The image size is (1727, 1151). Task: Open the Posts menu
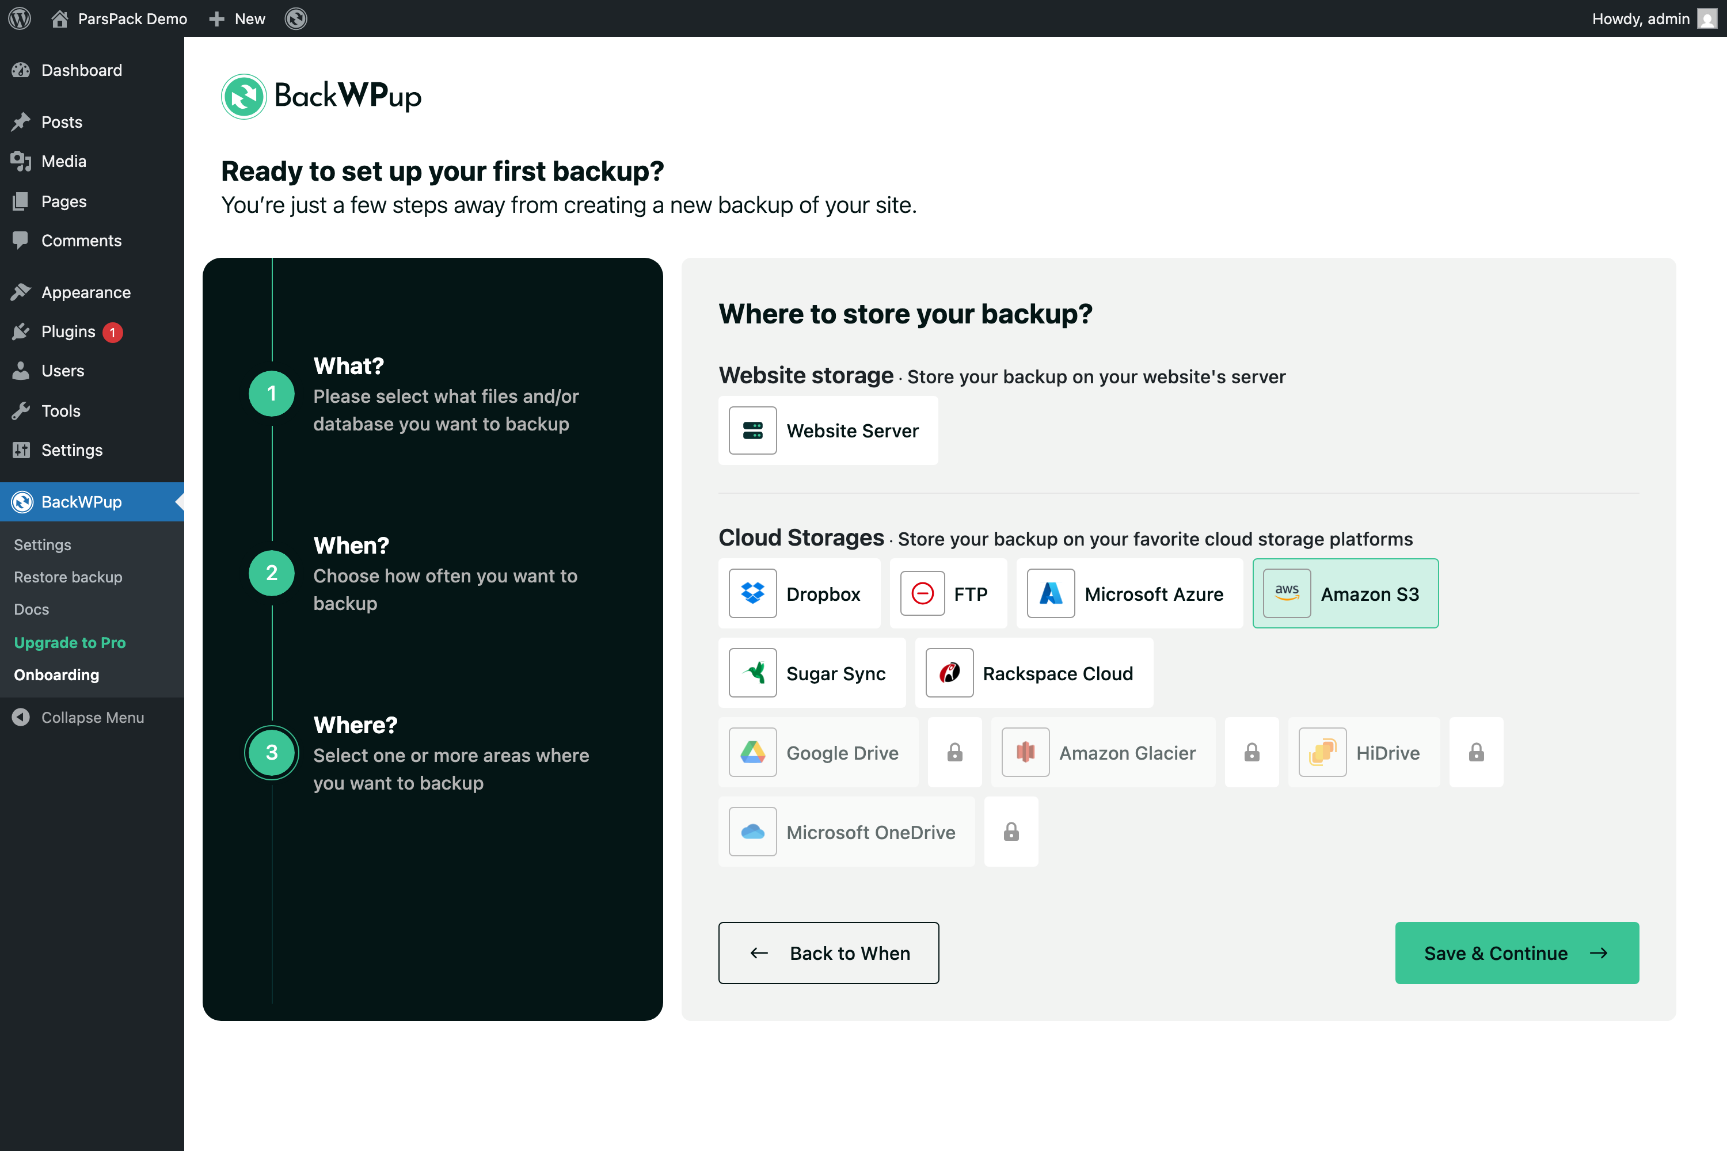click(62, 122)
